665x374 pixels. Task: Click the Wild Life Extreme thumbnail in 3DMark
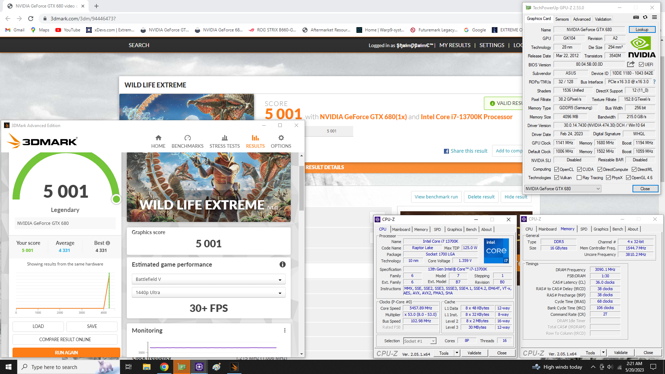pyautogui.click(x=209, y=187)
